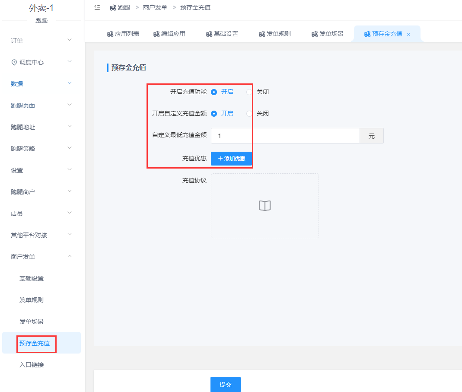Expand the 跑腿页面 sidebar menu
This screenshot has height=392, width=462.
pyautogui.click(x=41, y=105)
